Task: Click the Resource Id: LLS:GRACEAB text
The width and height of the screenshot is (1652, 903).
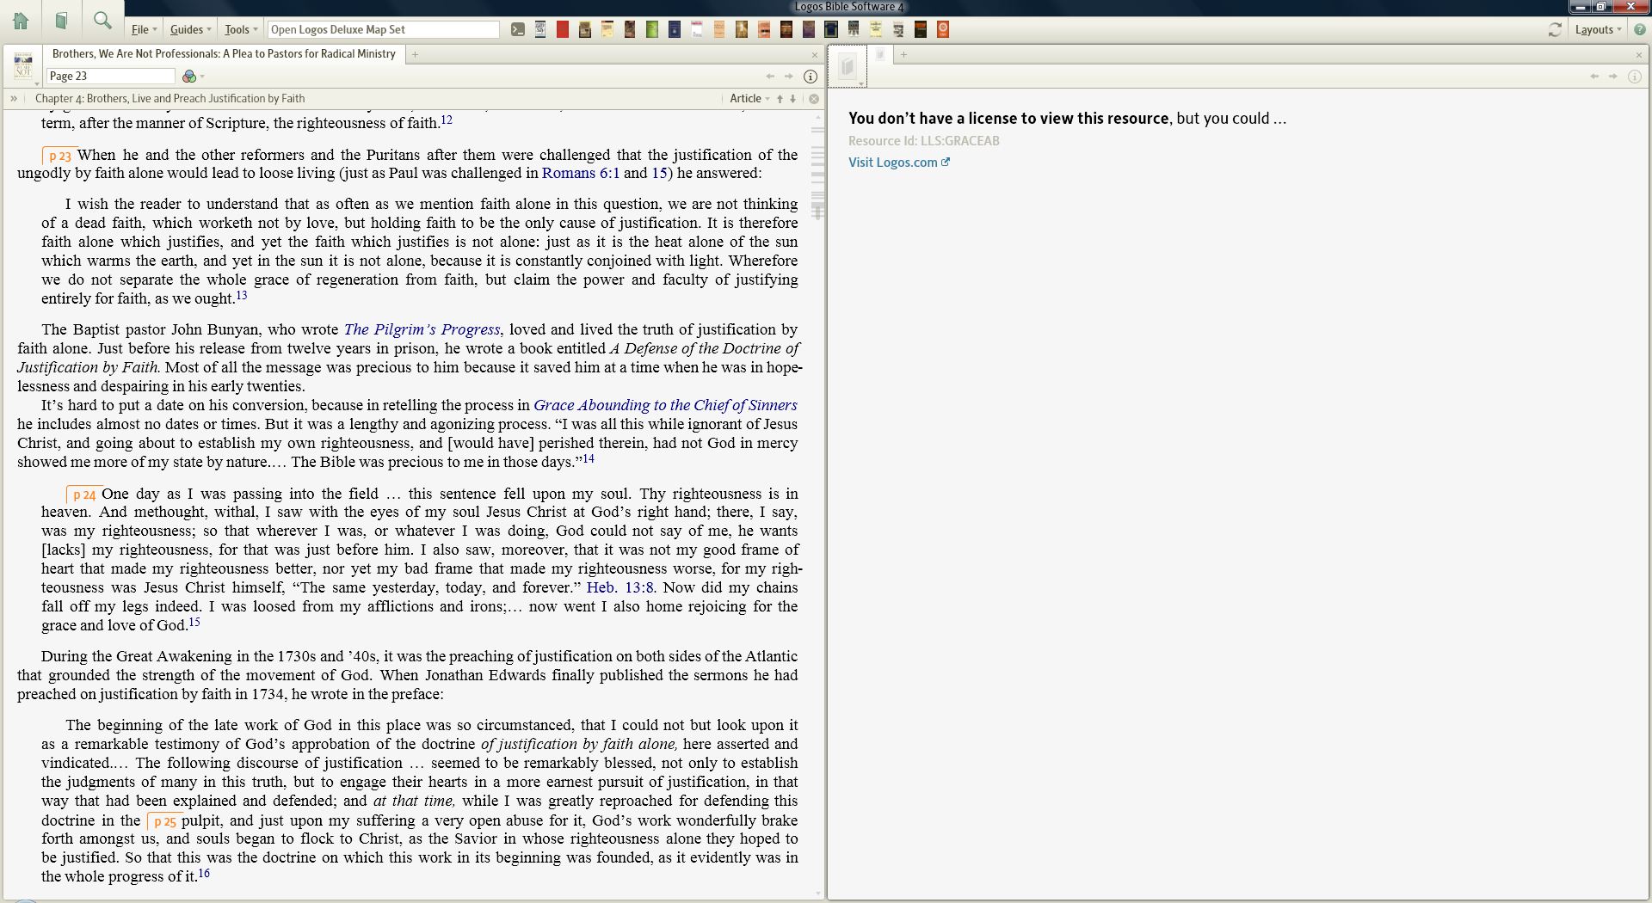Action: point(923,141)
